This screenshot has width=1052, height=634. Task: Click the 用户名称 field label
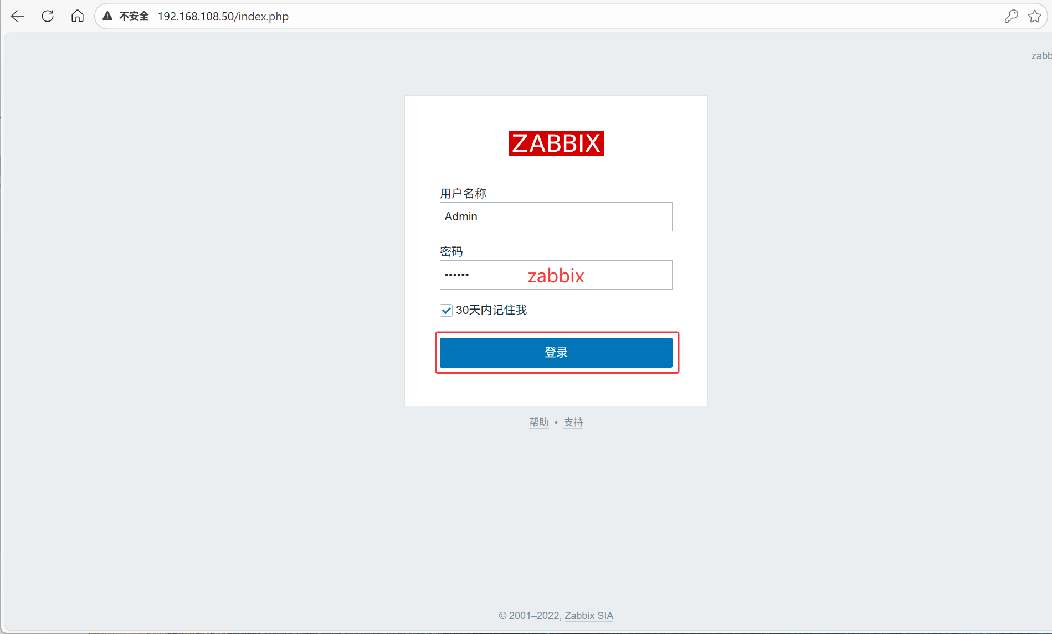(463, 193)
